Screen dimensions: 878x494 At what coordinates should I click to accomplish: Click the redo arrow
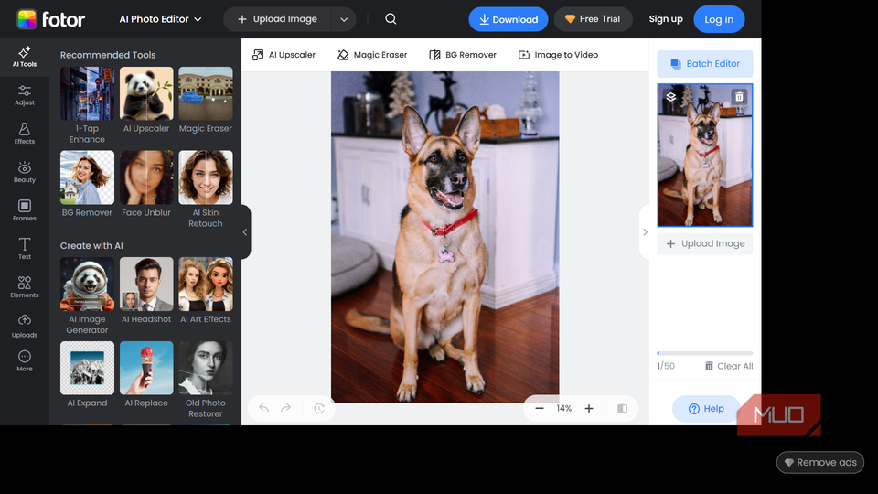pyautogui.click(x=286, y=408)
